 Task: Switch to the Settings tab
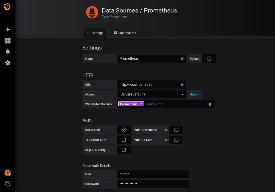click(x=95, y=33)
